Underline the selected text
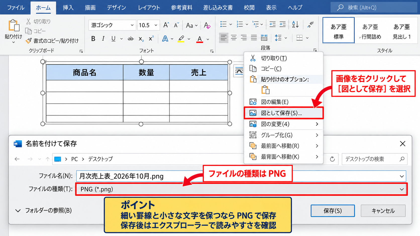This screenshot has width=420, height=236. [x=114, y=39]
